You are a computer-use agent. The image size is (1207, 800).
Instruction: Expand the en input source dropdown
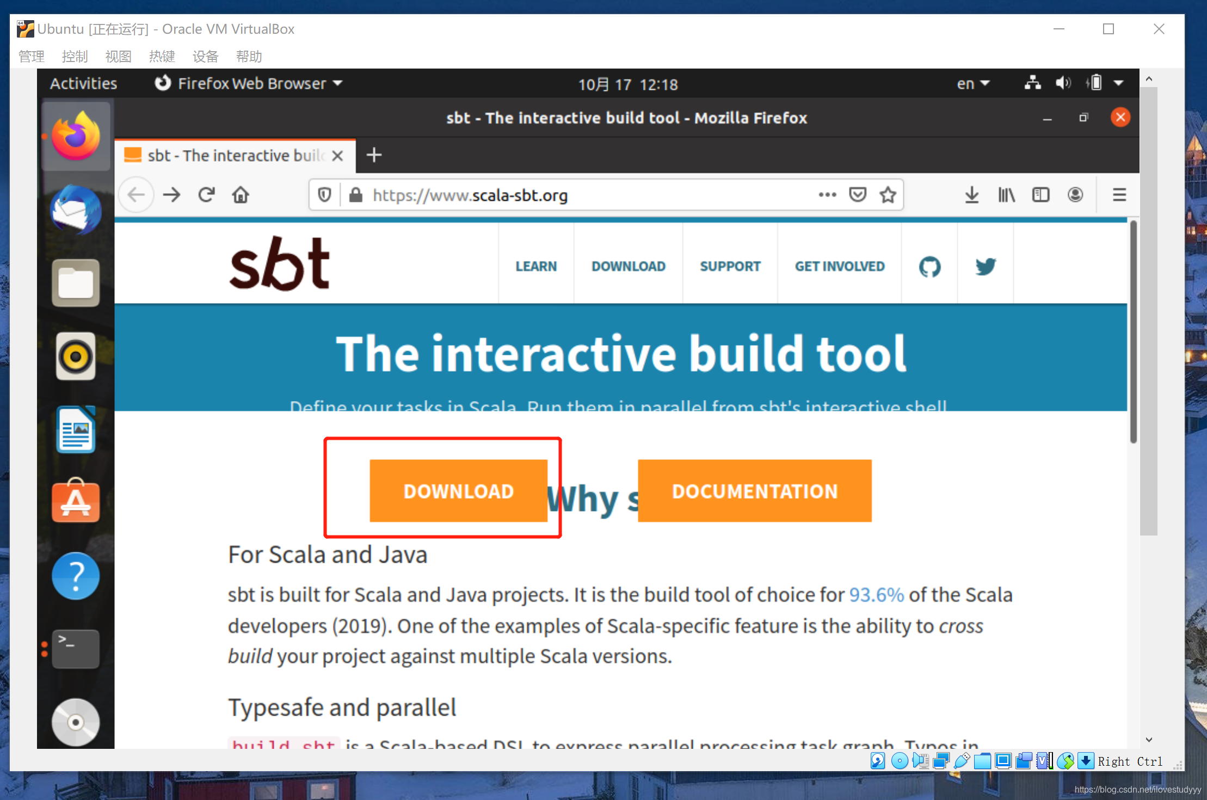(973, 84)
